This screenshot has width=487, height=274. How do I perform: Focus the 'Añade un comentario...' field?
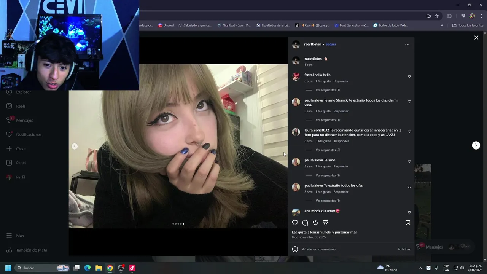pyautogui.click(x=348, y=249)
